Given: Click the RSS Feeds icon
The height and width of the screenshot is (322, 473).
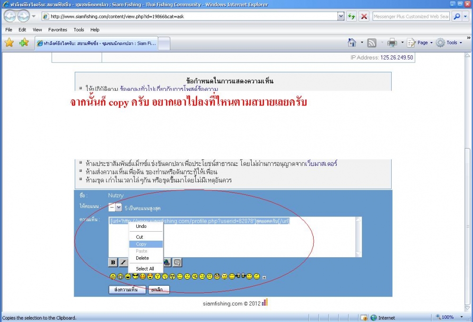Looking at the screenshot, I should tap(372, 43).
